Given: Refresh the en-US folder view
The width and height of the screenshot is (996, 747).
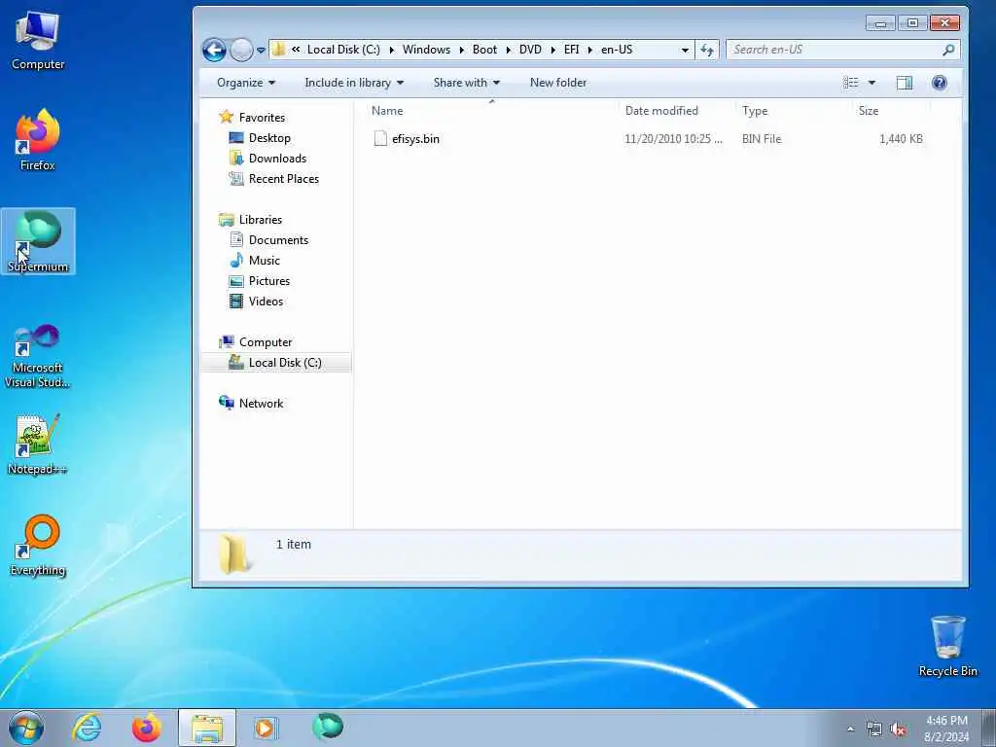Looking at the screenshot, I should 707,50.
